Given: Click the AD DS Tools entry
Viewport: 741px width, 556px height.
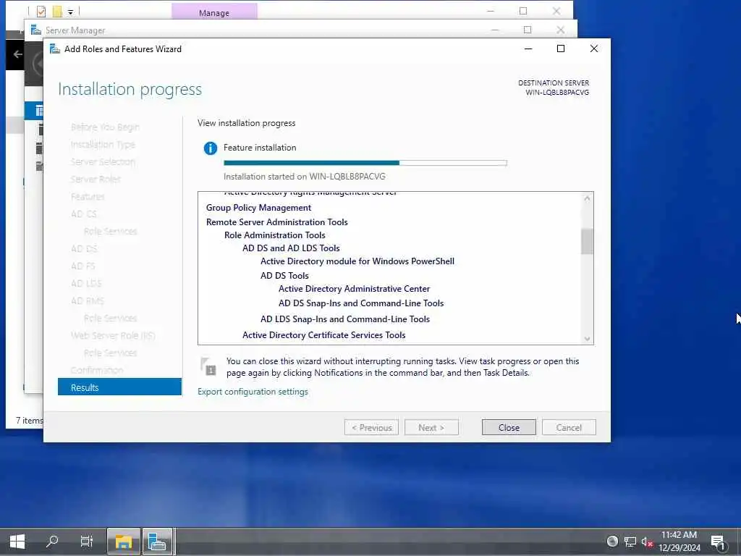Looking at the screenshot, I should [x=284, y=276].
